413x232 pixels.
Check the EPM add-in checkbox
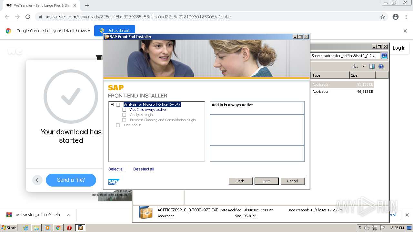[x=118, y=125]
